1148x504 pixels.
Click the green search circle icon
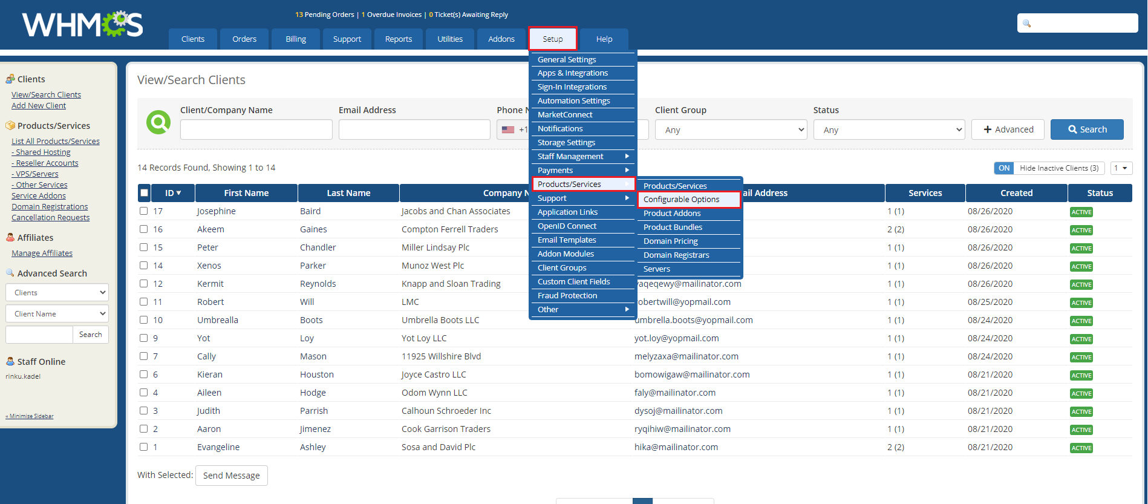(158, 122)
